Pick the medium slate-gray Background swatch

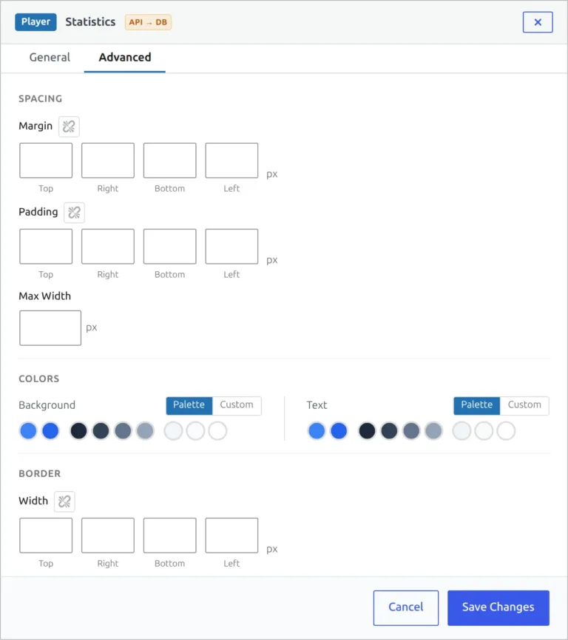click(123, 431)
